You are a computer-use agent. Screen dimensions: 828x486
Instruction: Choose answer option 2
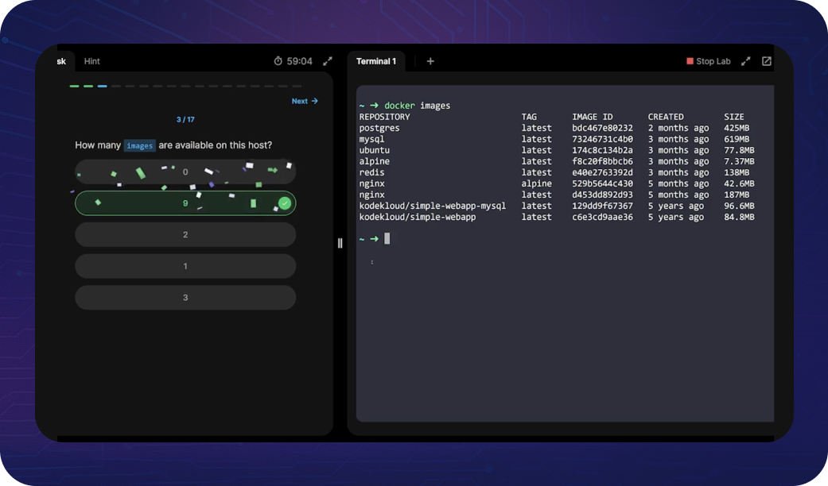coord(185,234)
